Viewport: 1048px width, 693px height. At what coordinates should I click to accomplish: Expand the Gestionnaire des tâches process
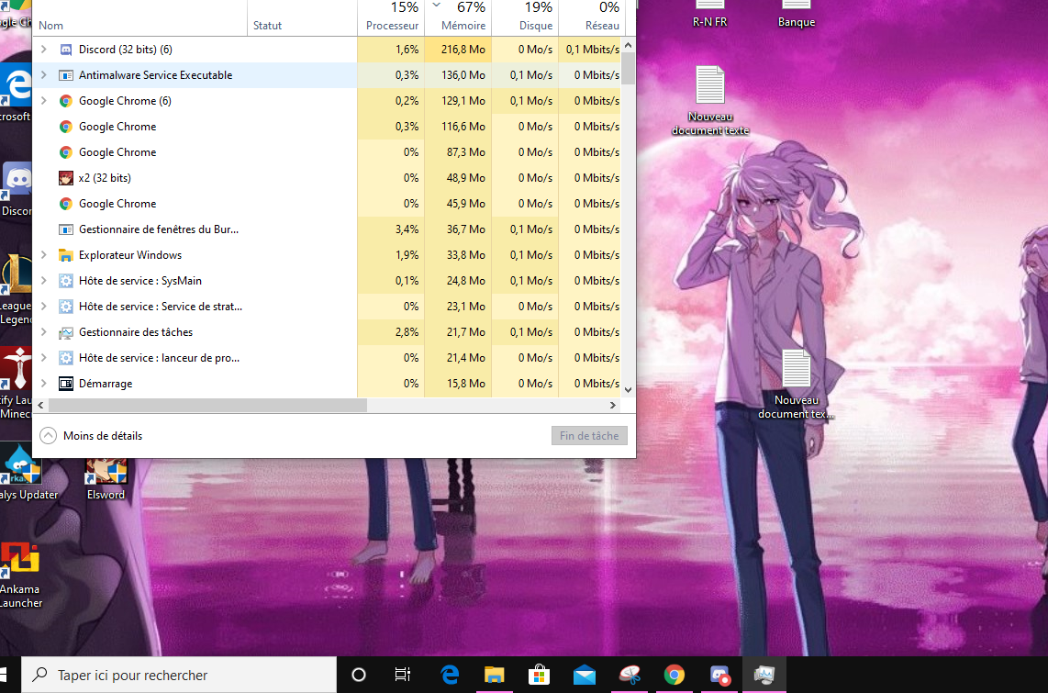click(x=44, y=332)
